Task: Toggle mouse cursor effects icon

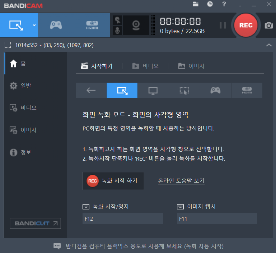Action: click(x=117, y=20)
